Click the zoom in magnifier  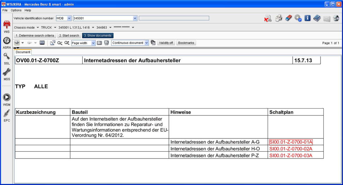(67, 43)
